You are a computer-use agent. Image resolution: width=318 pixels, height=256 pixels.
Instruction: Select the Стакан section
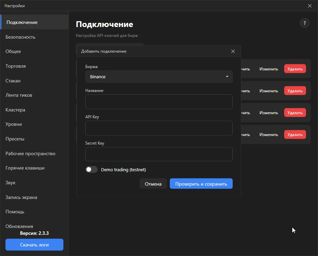pos(35,81)
